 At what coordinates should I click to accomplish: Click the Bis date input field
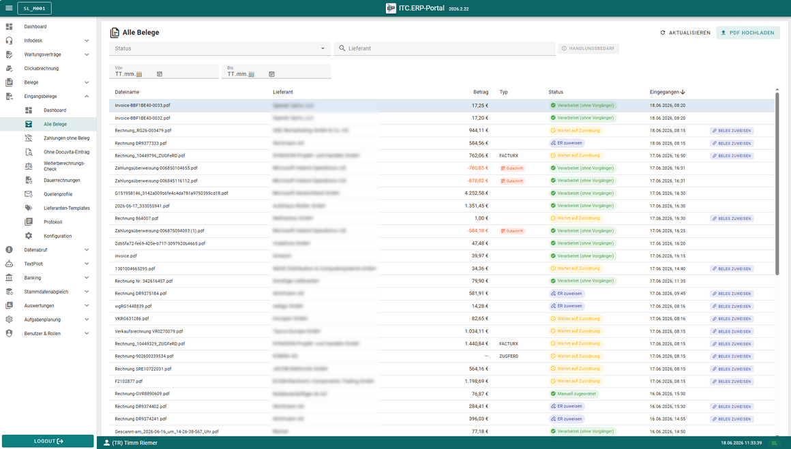click(276, 72)
